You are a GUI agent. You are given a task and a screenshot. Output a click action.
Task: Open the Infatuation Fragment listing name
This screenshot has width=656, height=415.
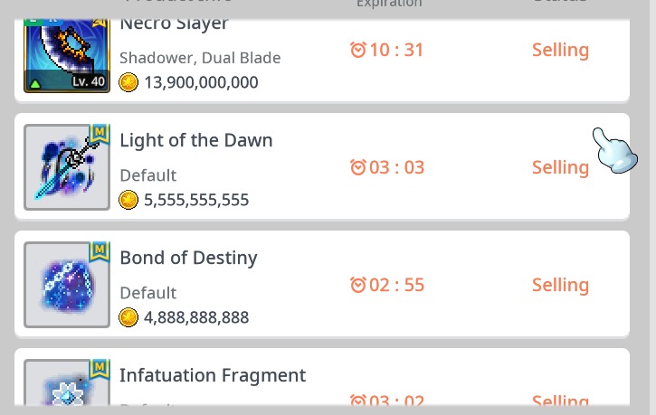tap(213, 375)
